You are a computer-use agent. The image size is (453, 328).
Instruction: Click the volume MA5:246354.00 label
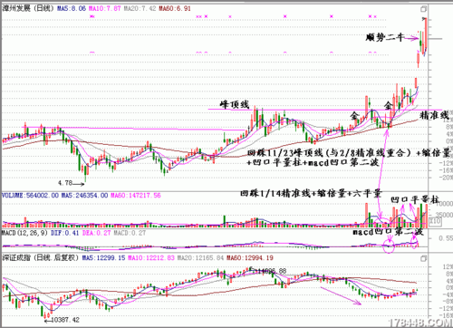pos(84,196)
